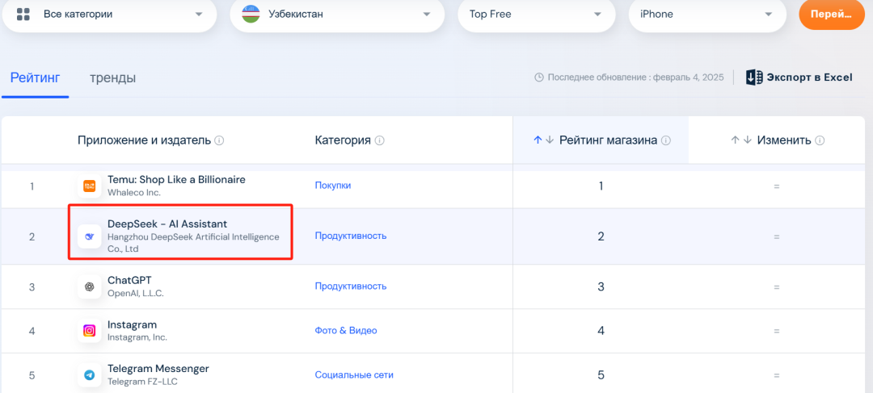
Task: Click Фото & Видео category link
Action: pos(346,331)
